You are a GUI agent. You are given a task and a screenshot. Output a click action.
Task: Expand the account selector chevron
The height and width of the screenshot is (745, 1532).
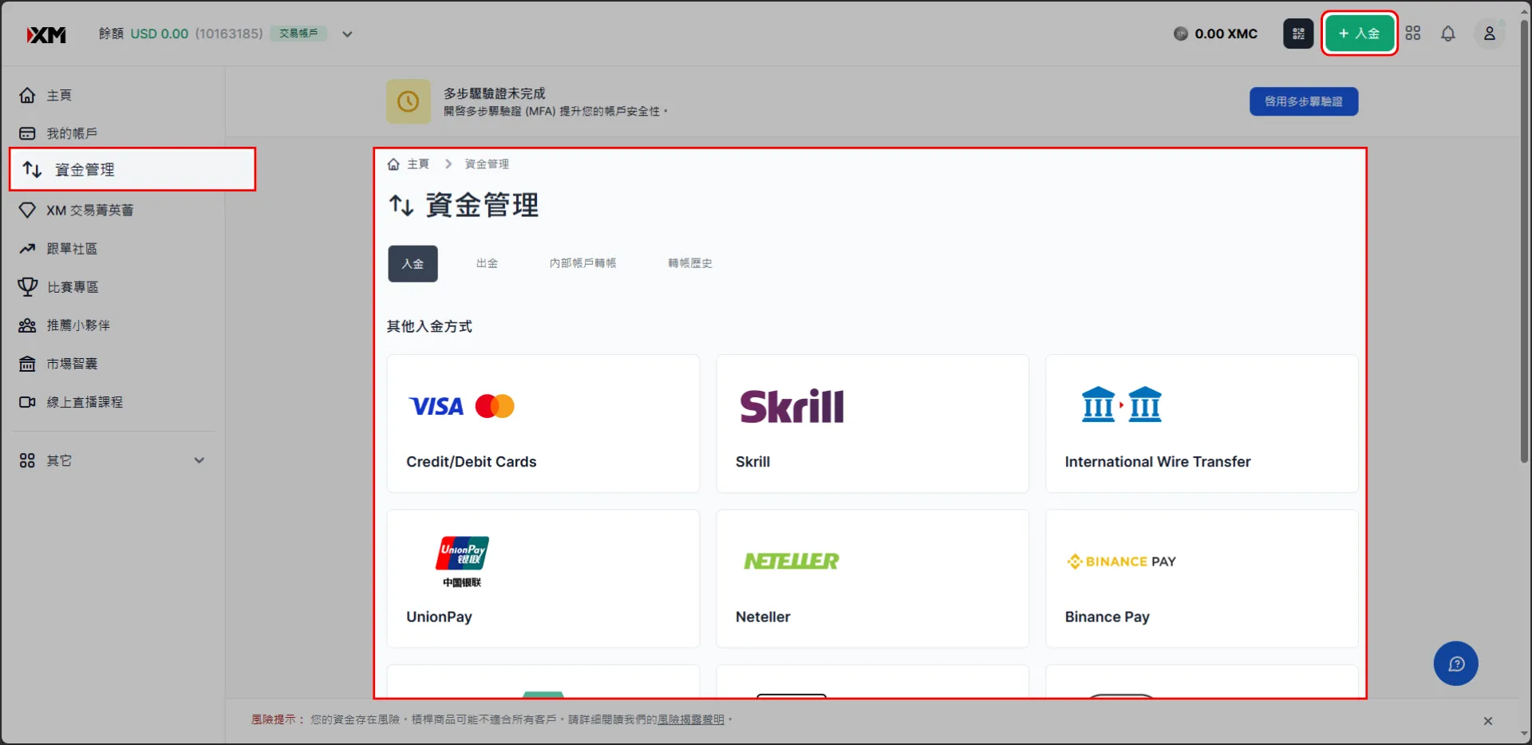(x=347, y=34)
